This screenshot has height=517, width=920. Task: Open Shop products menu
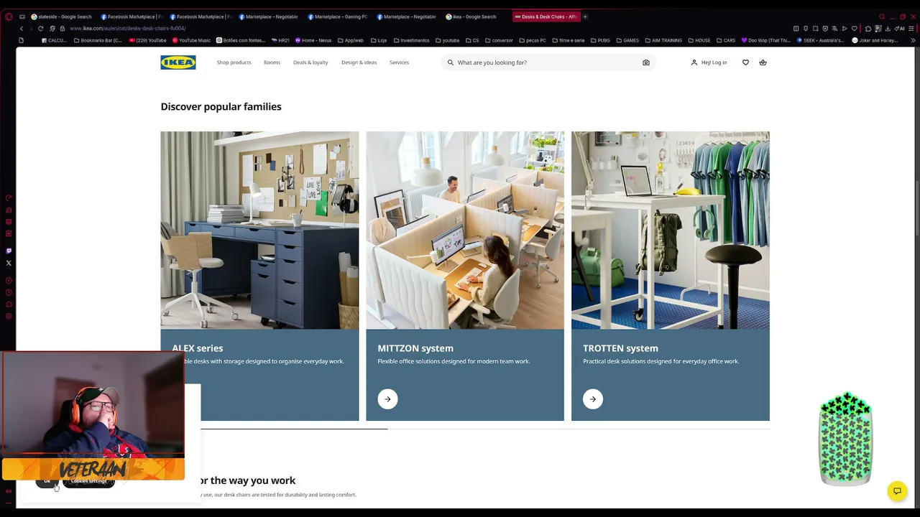click(234, 62)
